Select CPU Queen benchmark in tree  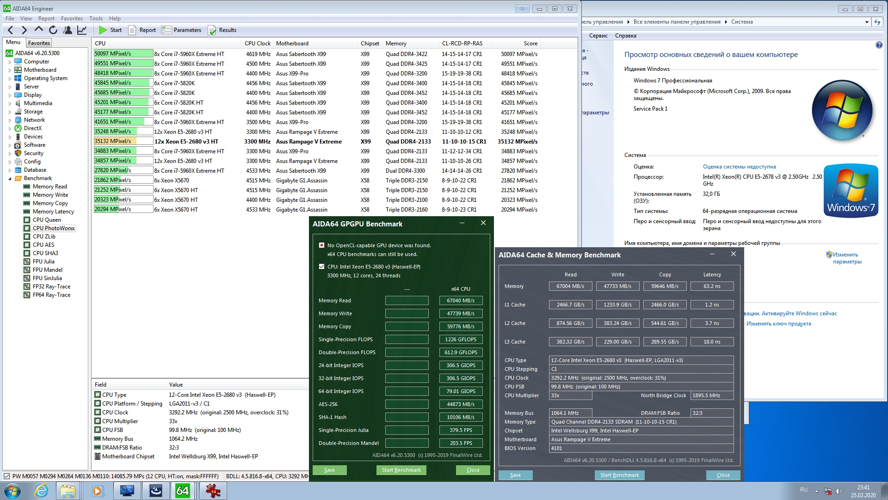[47, 220]
